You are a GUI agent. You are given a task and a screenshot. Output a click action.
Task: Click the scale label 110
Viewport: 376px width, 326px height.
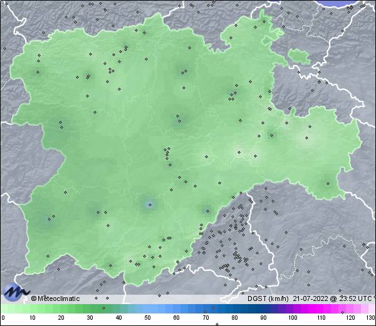[x=321, y=318]
